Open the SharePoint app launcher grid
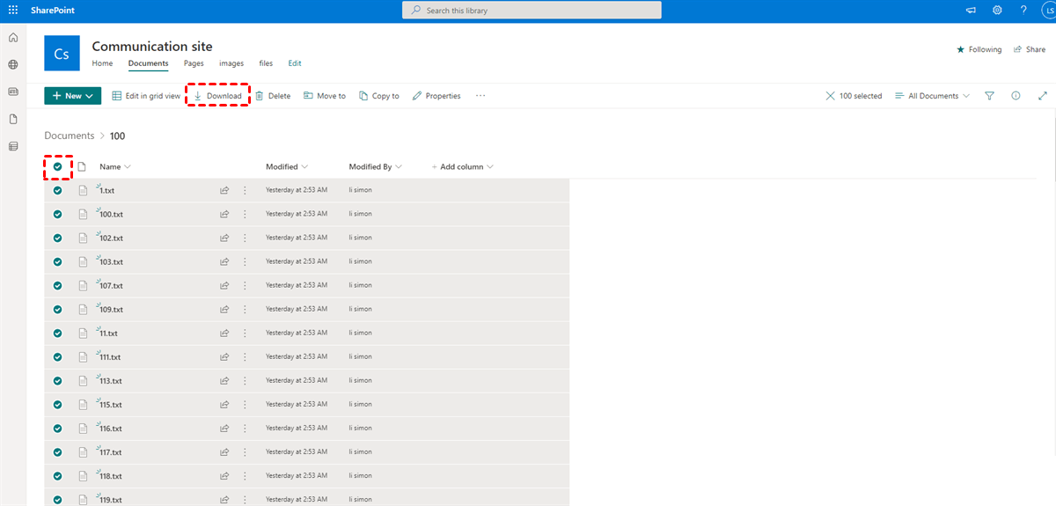1056x506 pixels. (12, 11)
